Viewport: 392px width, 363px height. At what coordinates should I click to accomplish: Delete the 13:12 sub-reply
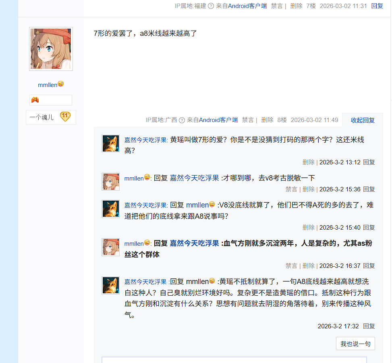pyautogui.click(x=309, y=162)
